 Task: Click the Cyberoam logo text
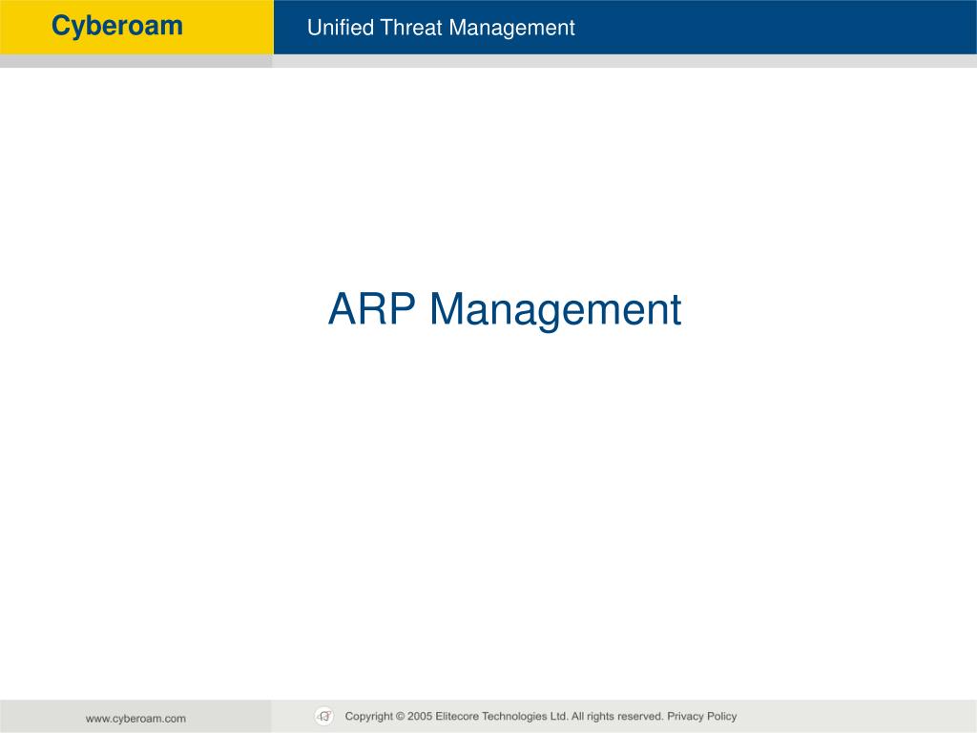pos(117,27)
